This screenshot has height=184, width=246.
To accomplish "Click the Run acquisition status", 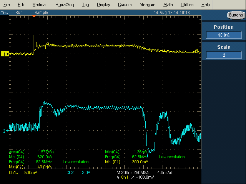I will (19, 13).
